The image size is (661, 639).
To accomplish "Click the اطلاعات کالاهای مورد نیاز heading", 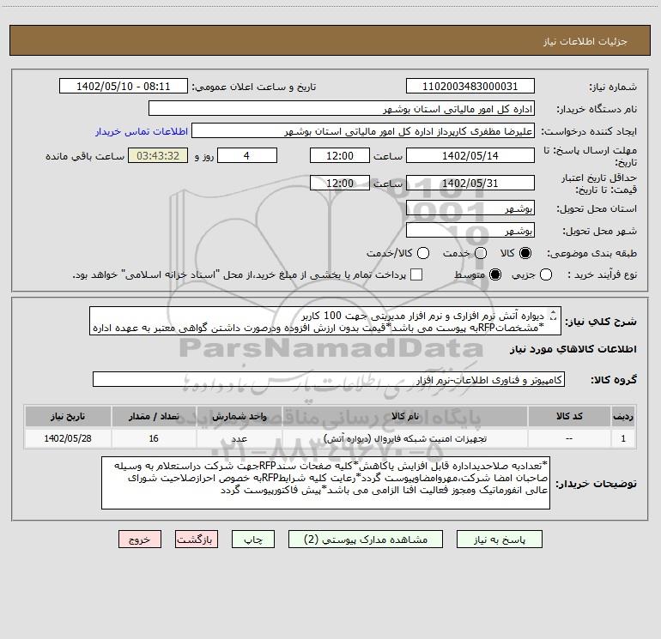I will (x=573, y=349).
